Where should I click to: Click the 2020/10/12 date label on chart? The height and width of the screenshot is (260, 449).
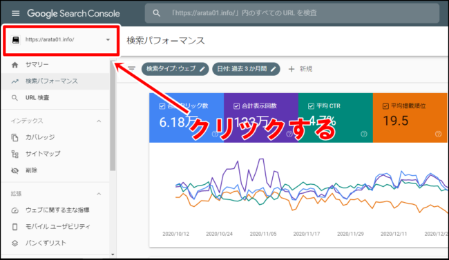click(x=176, y=234)
